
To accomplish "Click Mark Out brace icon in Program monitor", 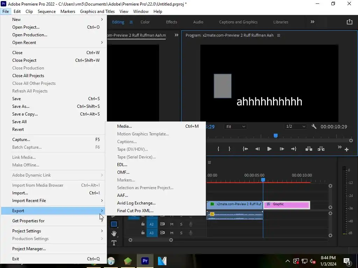I will (x=229, y=149).
